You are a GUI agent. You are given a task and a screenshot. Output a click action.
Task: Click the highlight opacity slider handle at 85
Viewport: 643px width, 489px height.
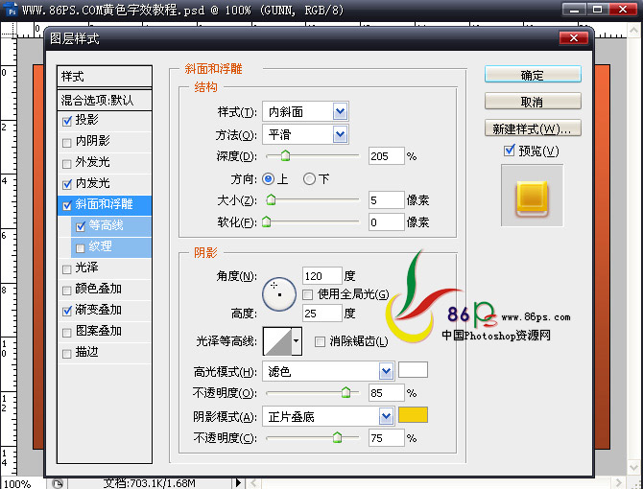345,392
